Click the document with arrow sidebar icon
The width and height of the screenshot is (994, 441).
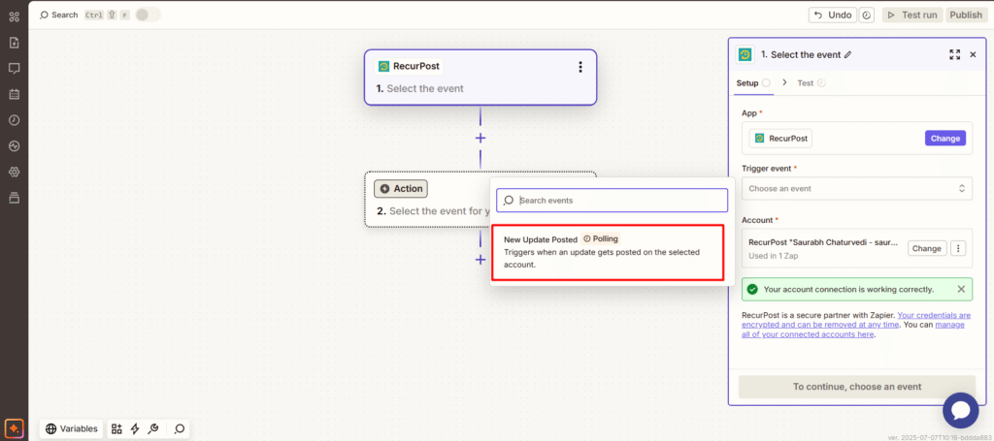click(14, 43)
